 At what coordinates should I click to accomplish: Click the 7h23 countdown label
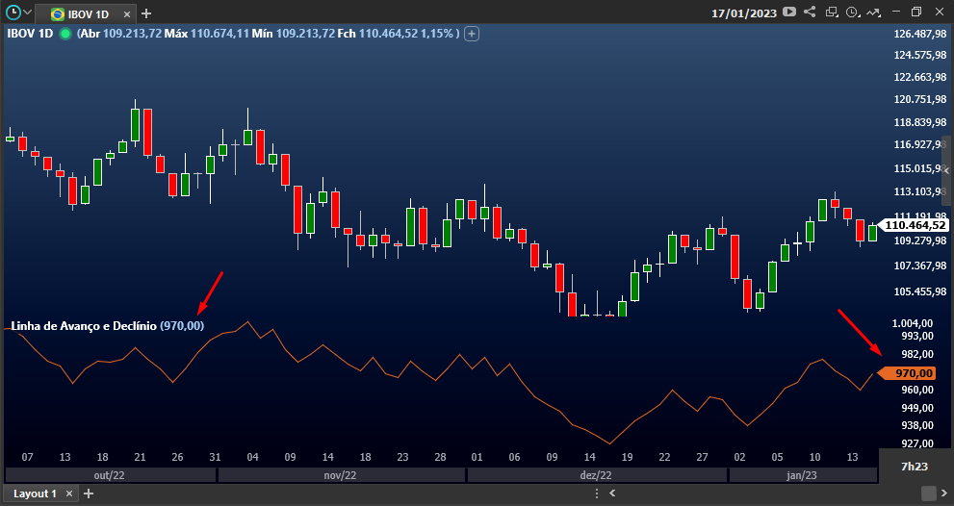pos(915,467)
